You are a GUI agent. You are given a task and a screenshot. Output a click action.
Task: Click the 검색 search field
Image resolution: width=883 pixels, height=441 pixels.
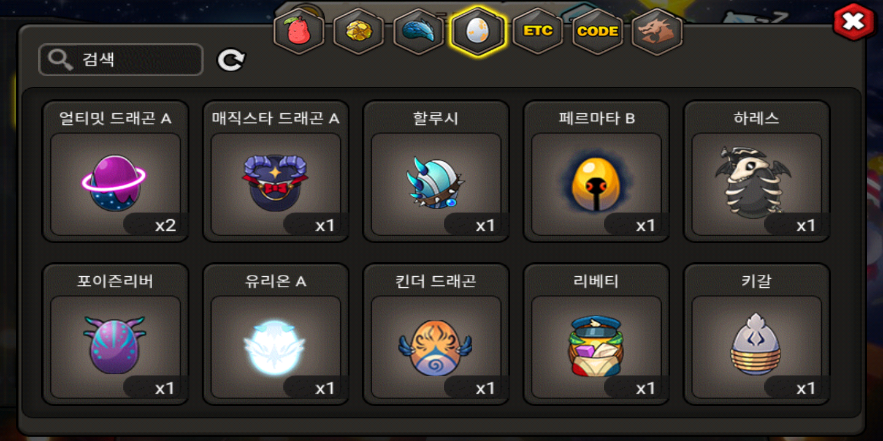tap(121, 59)
